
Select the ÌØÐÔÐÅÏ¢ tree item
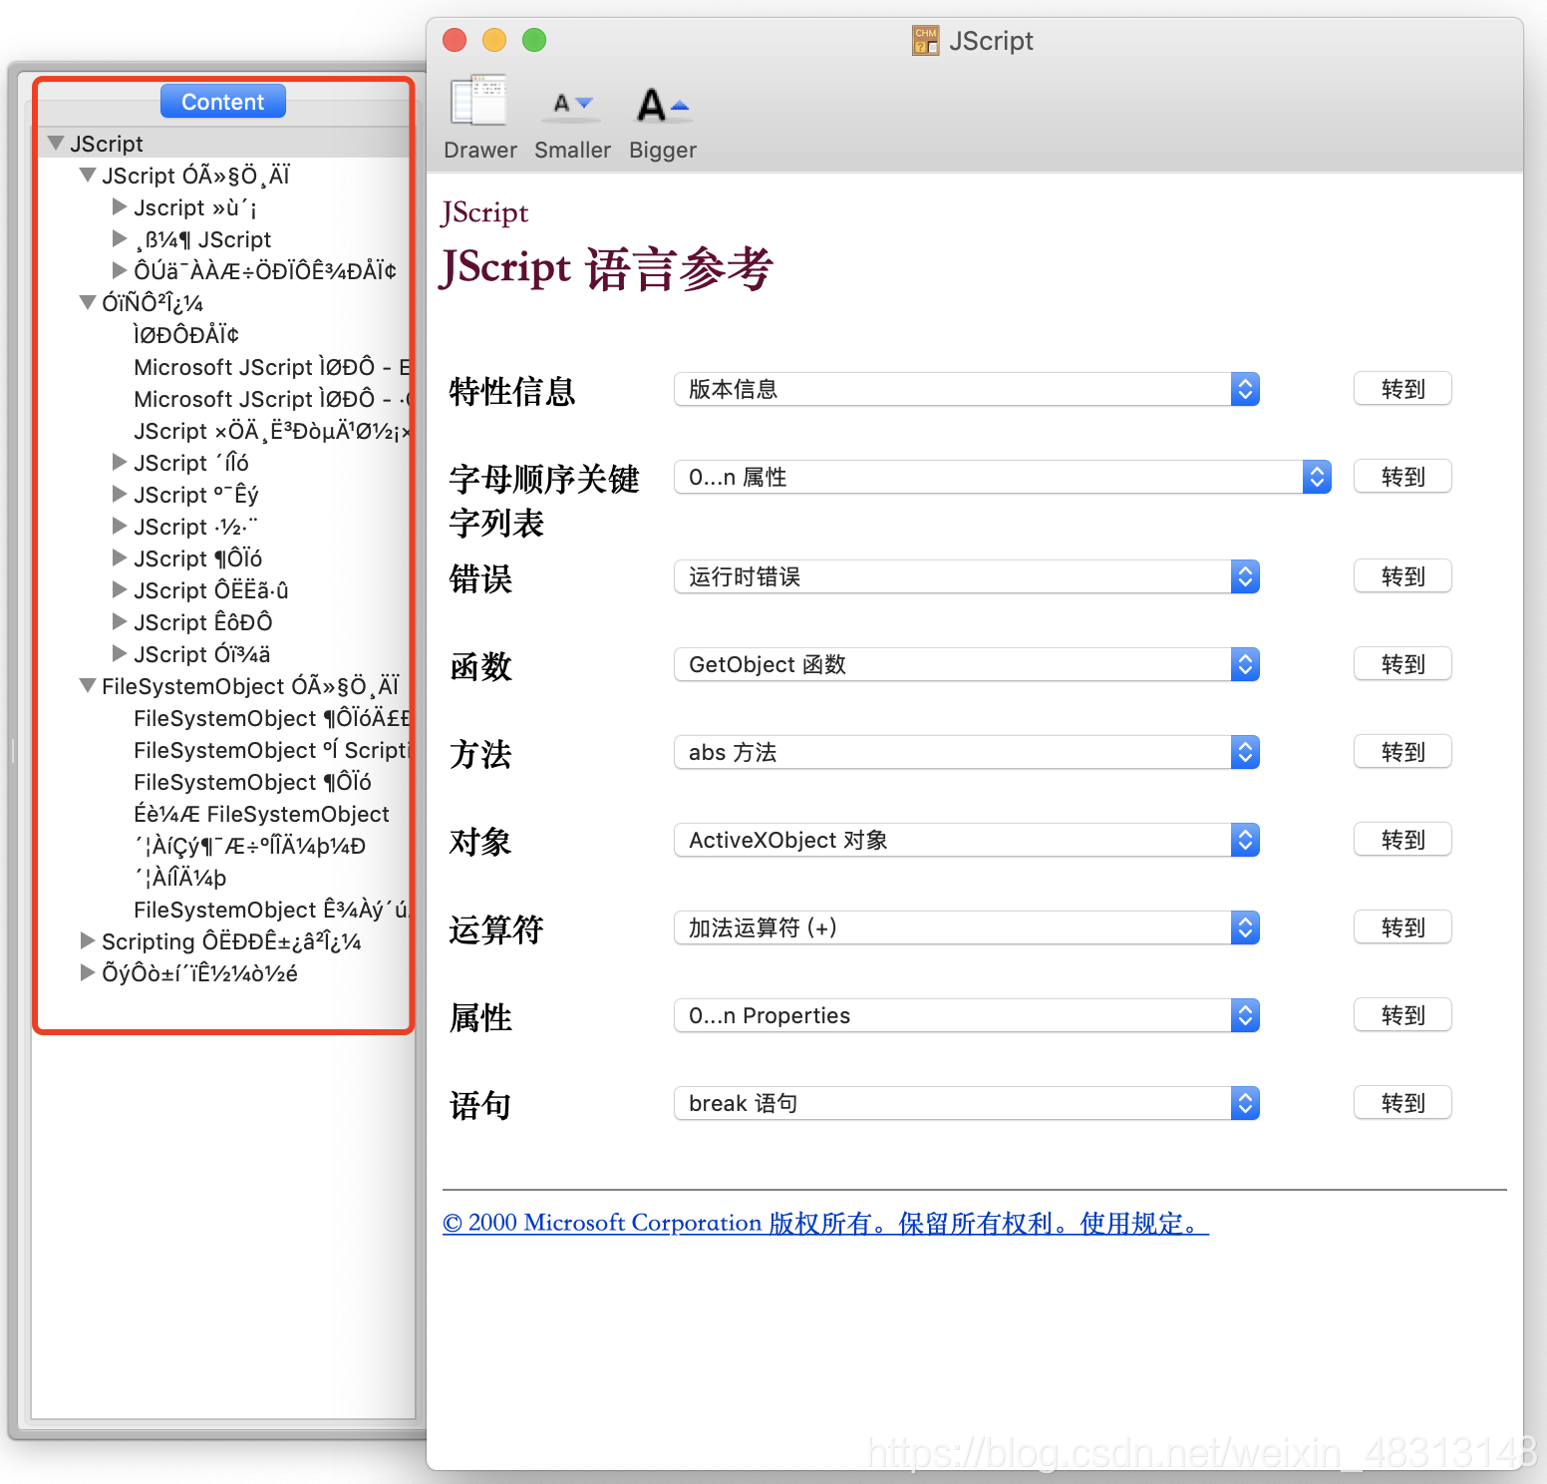[186, 335]
